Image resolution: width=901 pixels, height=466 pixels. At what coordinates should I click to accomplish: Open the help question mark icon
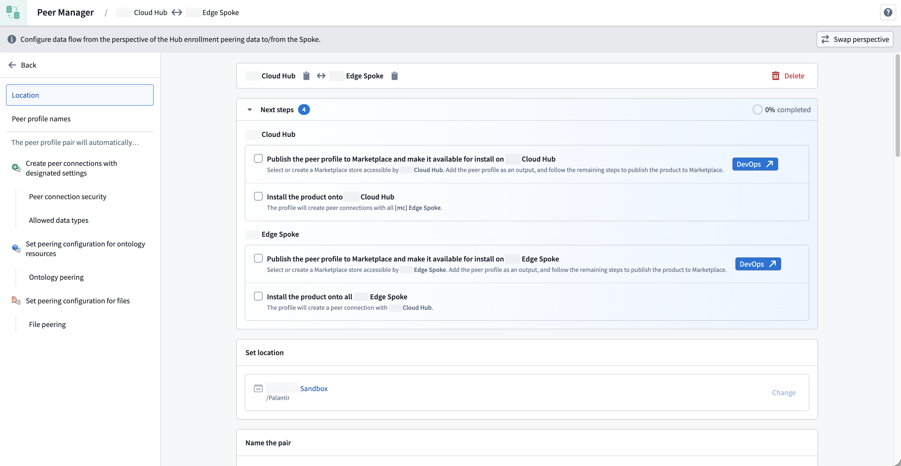click(x=888, y=13)
